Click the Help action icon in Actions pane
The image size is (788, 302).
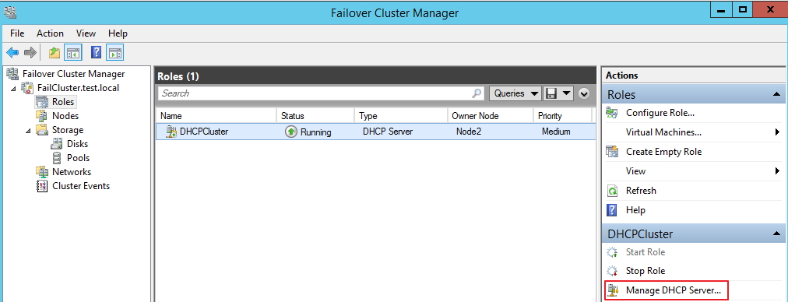coord(612,210)
